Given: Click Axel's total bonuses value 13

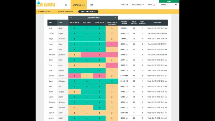Looking at the screenshot, I should click(142, 28).
